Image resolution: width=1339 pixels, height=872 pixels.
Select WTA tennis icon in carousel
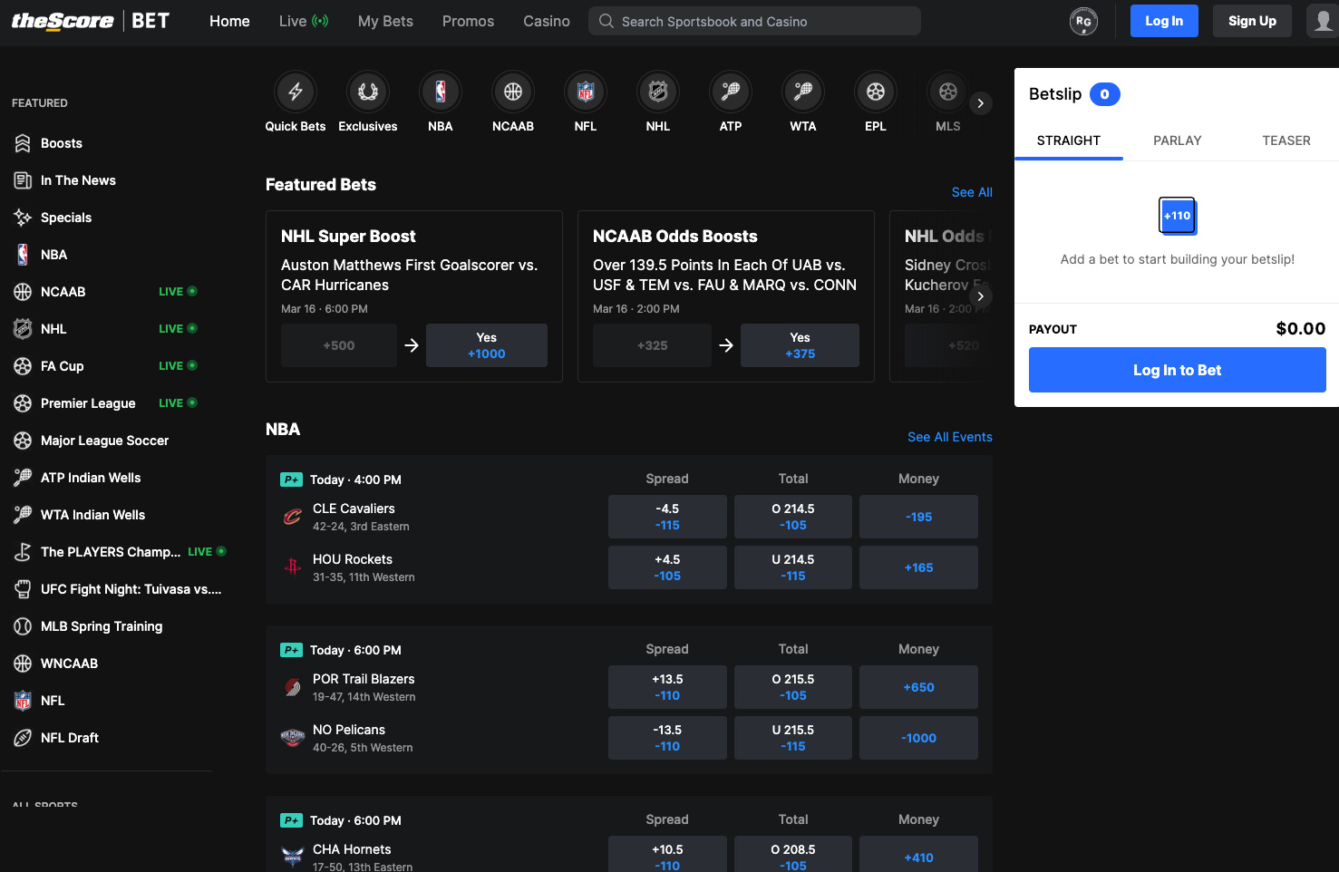click(803, 92)
